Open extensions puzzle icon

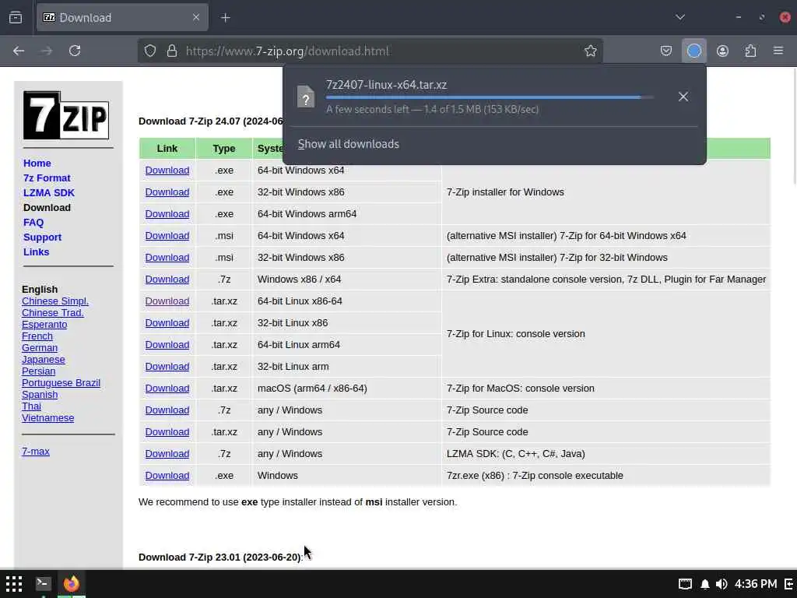(x=750, y=51)
